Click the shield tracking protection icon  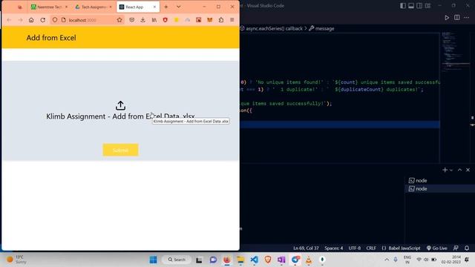[54, 20]
